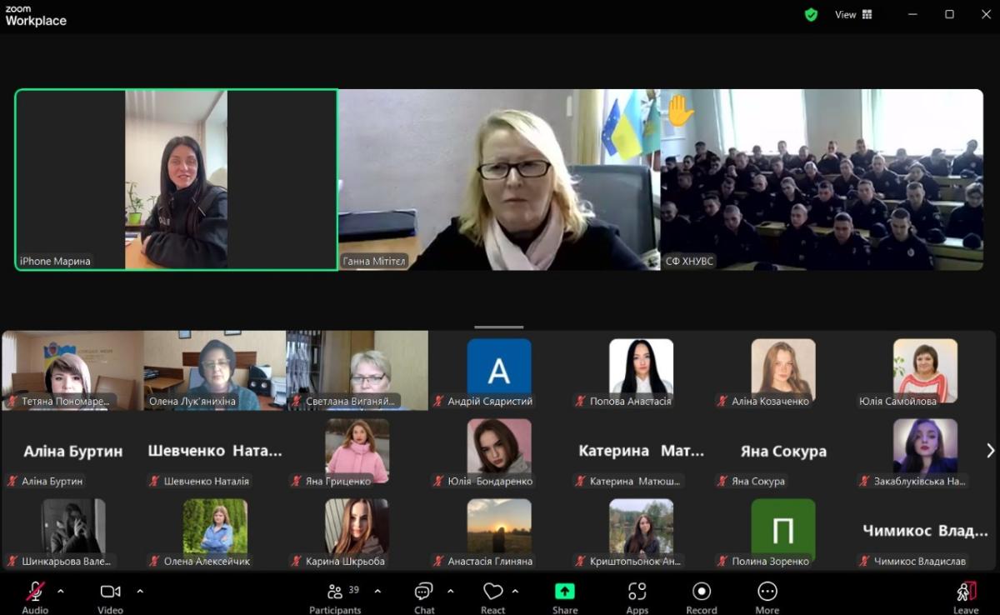Maximize the Zoom Workplace window
Viewport: 1000px width, 615px height.
tap(949, 14)
